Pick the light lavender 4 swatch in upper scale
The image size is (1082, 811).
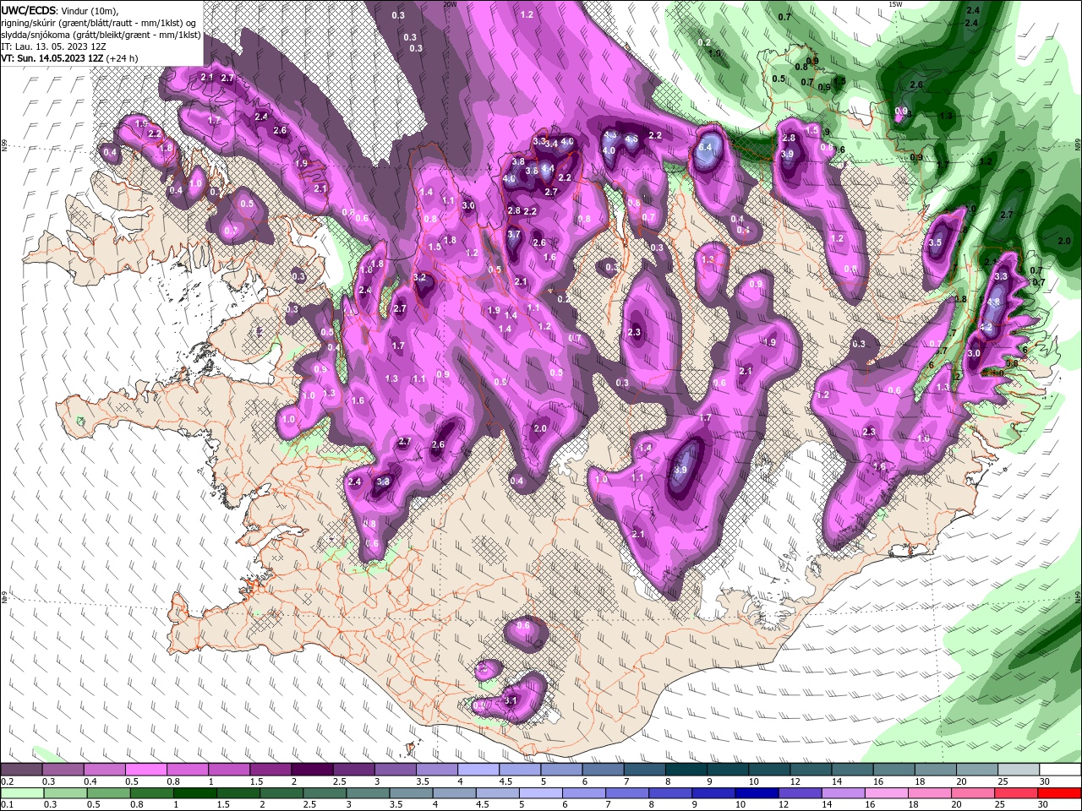click(x=478, y=770)
